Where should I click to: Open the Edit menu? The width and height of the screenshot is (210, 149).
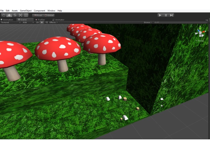(8, 11)
